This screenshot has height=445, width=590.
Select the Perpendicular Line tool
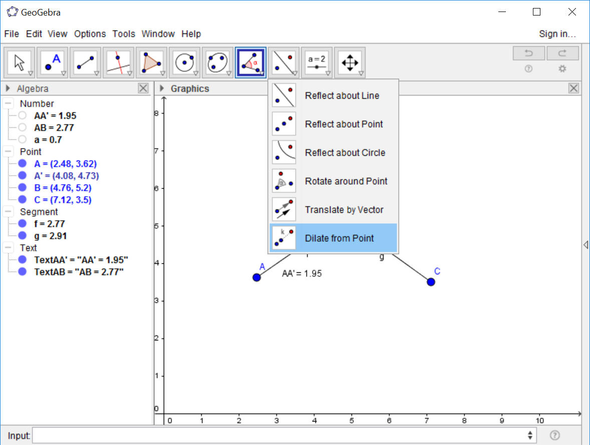point(118,61)
